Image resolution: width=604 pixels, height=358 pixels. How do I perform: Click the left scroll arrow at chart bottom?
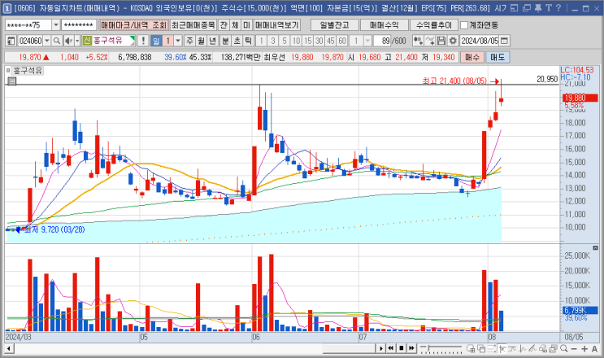[9, 349]
